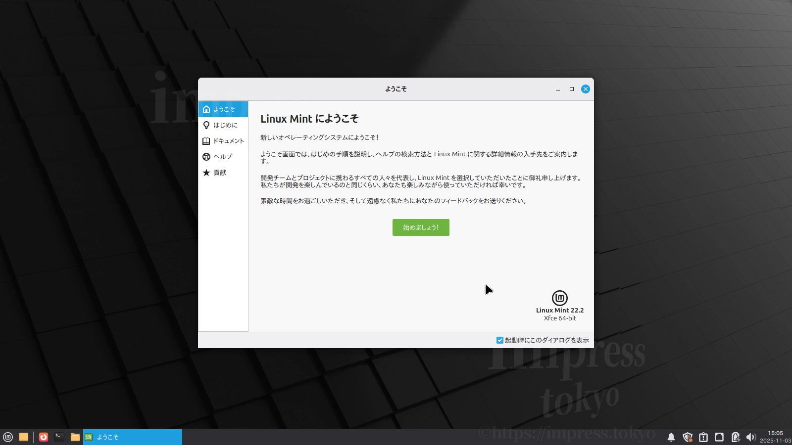Click the volume speaker icon

[751, 437]
